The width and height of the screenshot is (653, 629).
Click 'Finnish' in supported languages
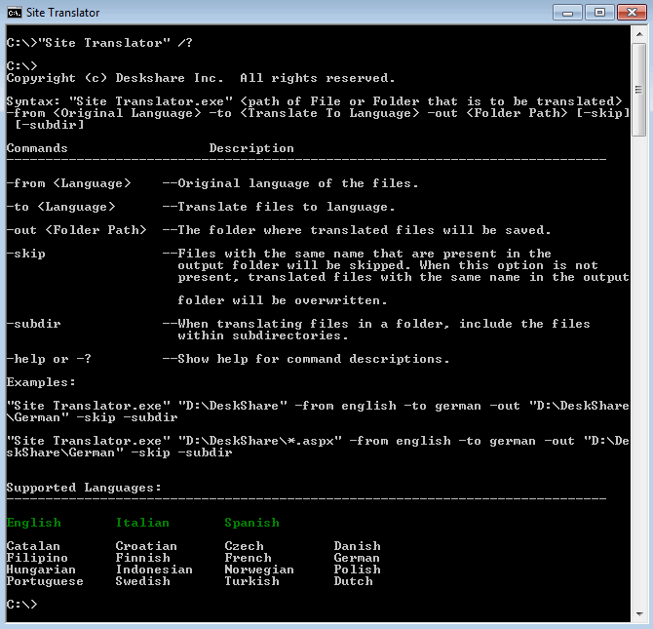(143, 558)
